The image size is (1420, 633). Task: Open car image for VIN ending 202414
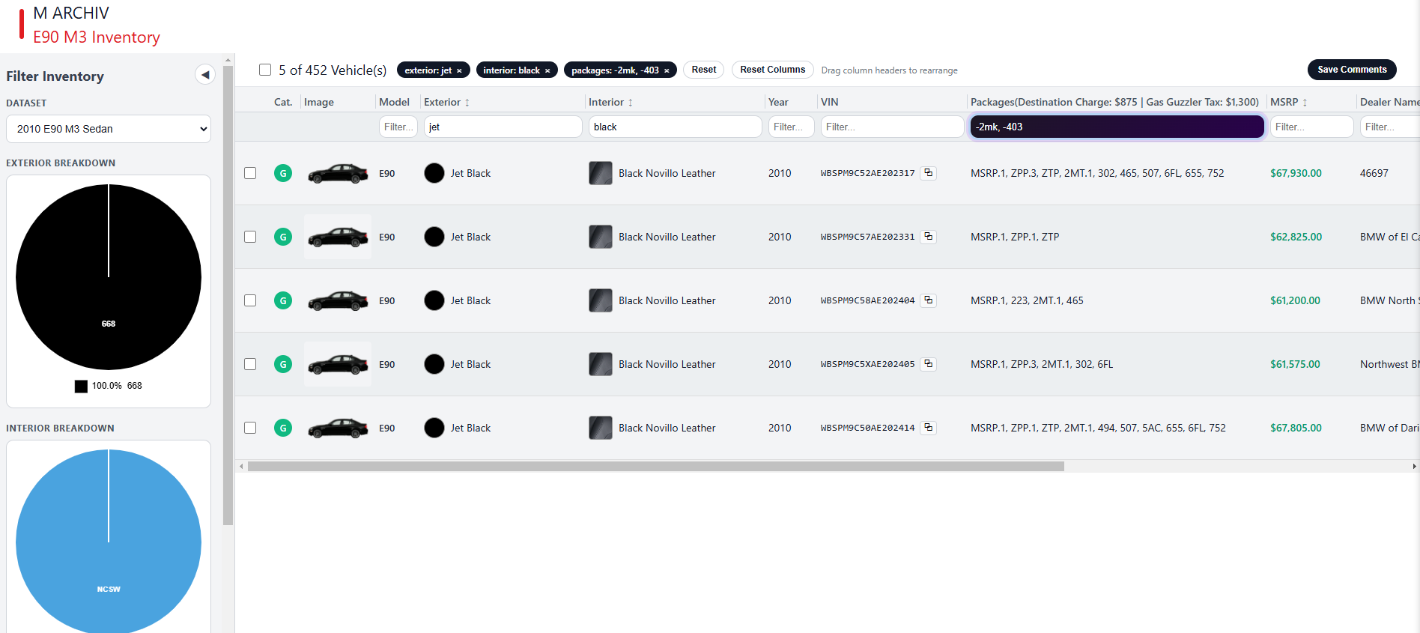click(338, 428)
